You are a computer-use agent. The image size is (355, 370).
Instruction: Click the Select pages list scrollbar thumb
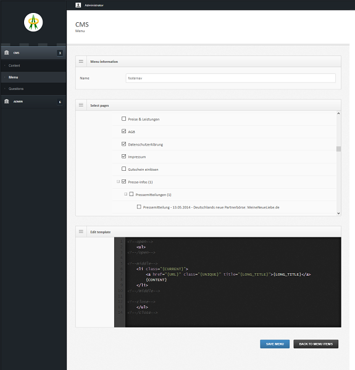pyautogui.click(x=338, y=149)
